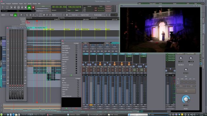
Task: Open the Fenster menu
Action: pyautogui.click(x=35, y=4)
